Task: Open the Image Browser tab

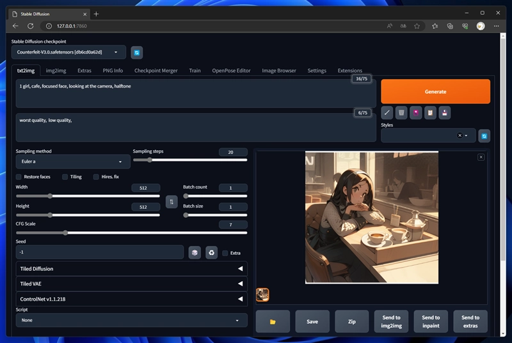Action: tap(279, 71)
